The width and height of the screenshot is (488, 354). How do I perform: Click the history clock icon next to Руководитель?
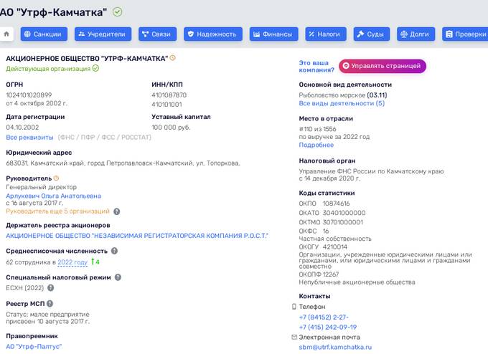click(x=56, y=178)
